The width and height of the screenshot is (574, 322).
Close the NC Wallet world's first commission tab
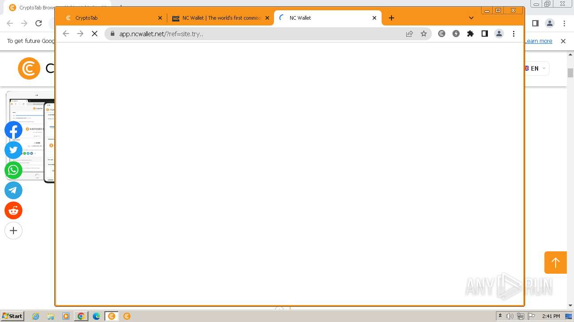tap(267, 18)
